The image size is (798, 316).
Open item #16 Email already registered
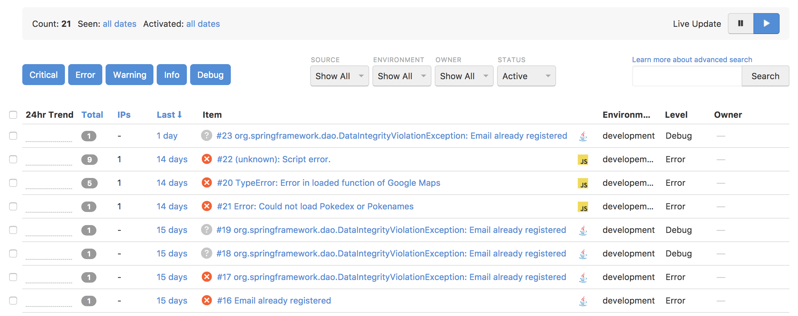point(274,301)
